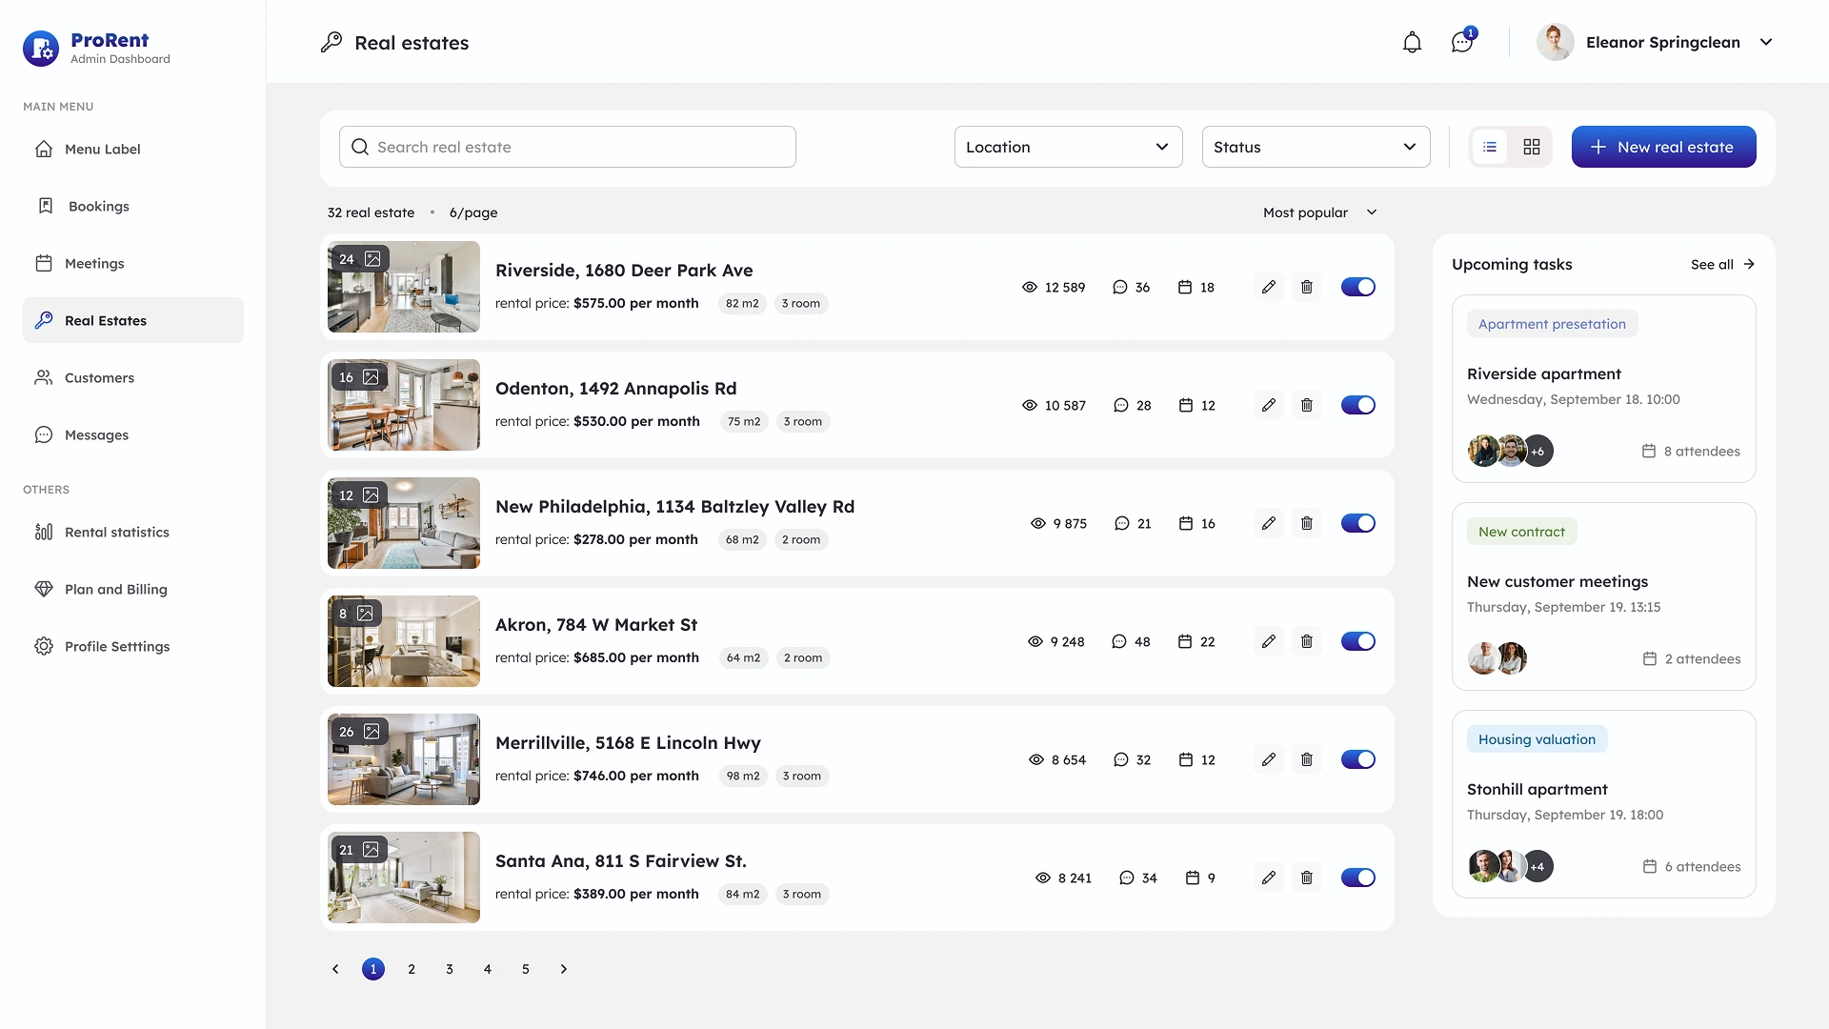Click the New real estate button
The height and width of the screenshot is (1029, 1829).
[x=1663, y=147]
